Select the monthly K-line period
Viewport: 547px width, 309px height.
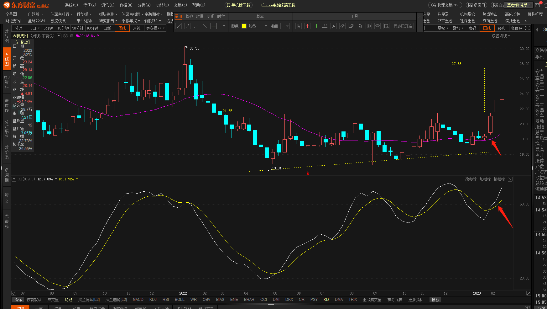click(137, 28)
